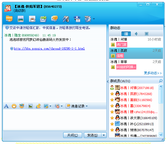
Task: Collapse the side panel with the left arrow
Action: pos(108,81)
